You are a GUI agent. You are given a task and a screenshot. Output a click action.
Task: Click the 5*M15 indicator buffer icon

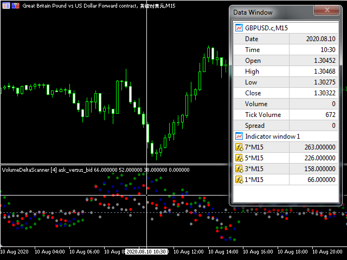239,158
